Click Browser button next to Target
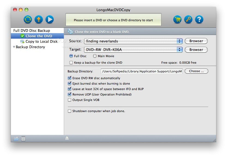227x157 pixels. tap(196, 50)
